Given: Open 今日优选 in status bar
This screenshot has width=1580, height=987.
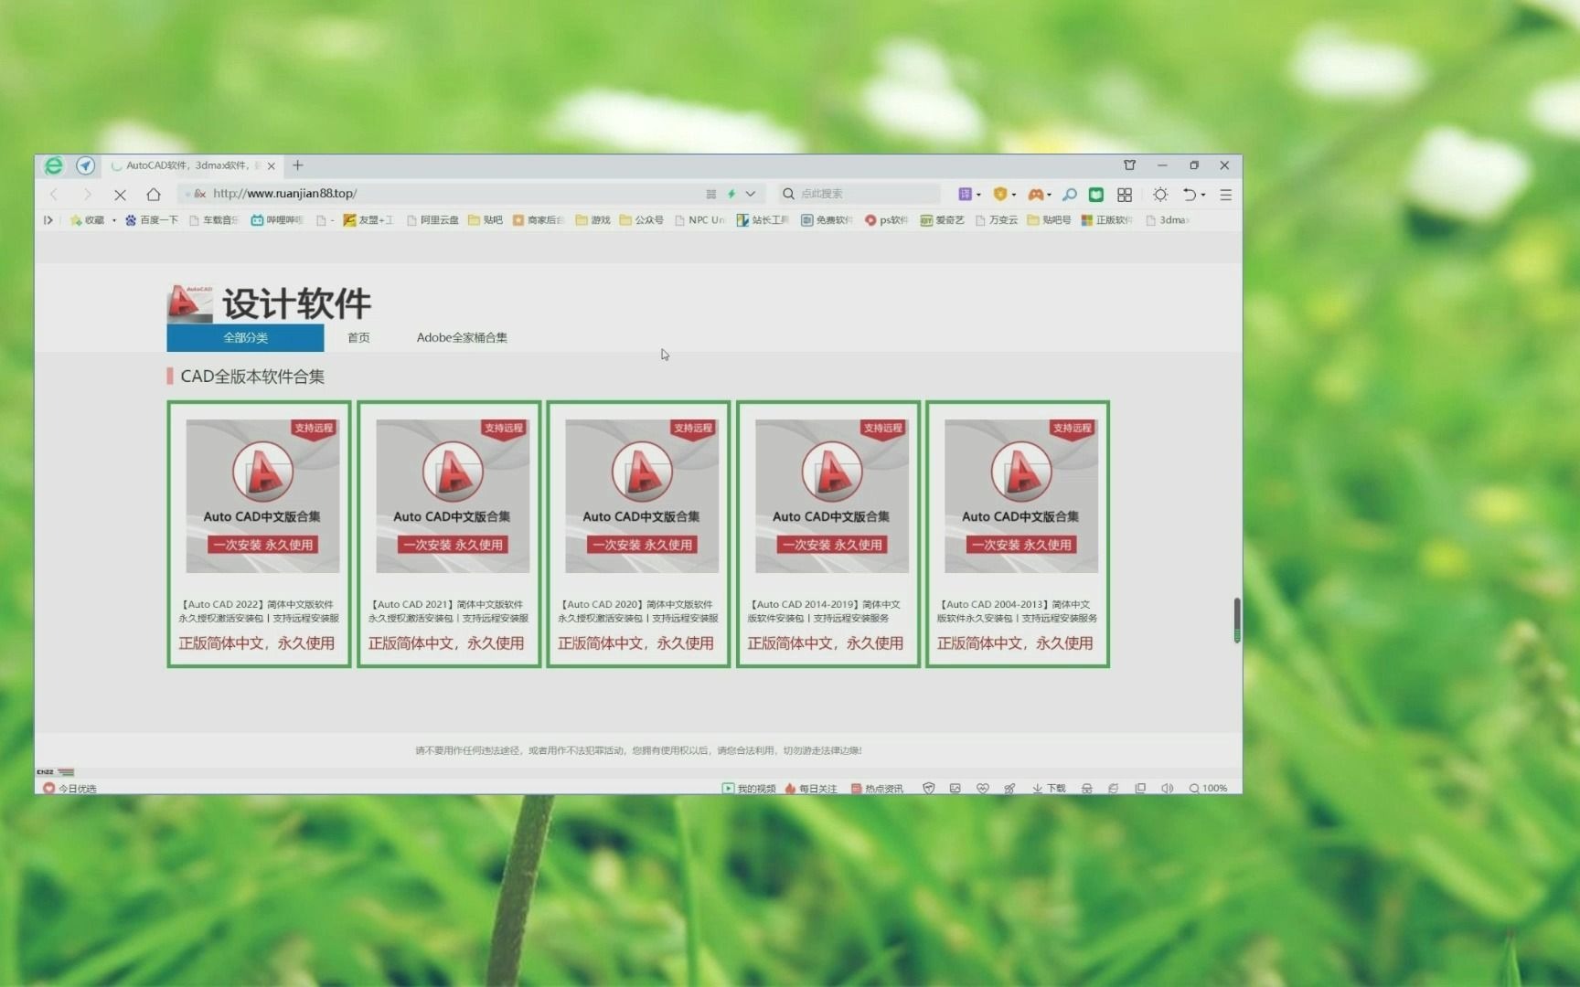Looking at the screenshot, I should 69,788.
